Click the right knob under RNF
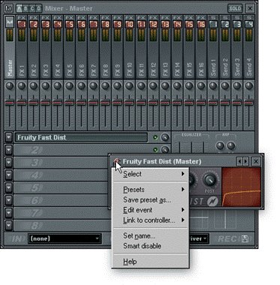Viewport: 280px width, 285px height. [231, 145]
